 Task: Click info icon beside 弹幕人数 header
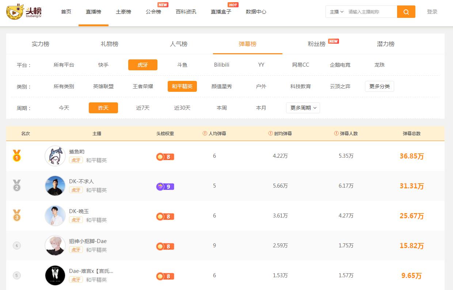pos(336,133)
